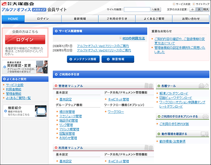
Task: Open the 管理者機能の設定手順例 notice link
Action: 180,50
